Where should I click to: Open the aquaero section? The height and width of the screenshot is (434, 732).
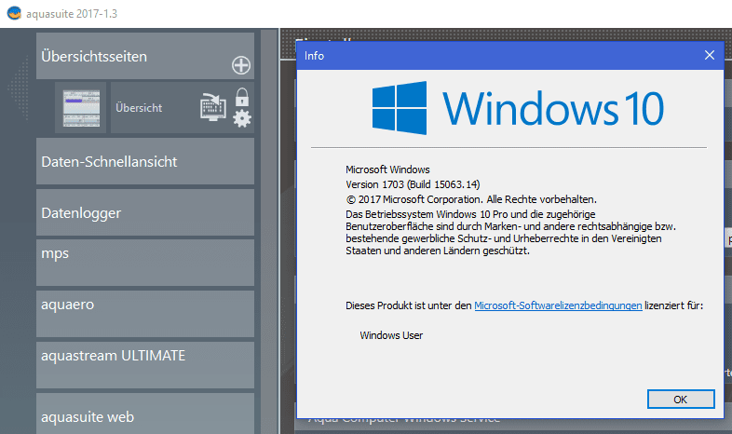tap(145, 314)
